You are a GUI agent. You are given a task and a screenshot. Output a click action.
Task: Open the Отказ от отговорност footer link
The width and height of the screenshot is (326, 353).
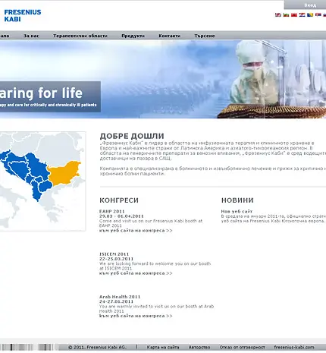[243, 347]
